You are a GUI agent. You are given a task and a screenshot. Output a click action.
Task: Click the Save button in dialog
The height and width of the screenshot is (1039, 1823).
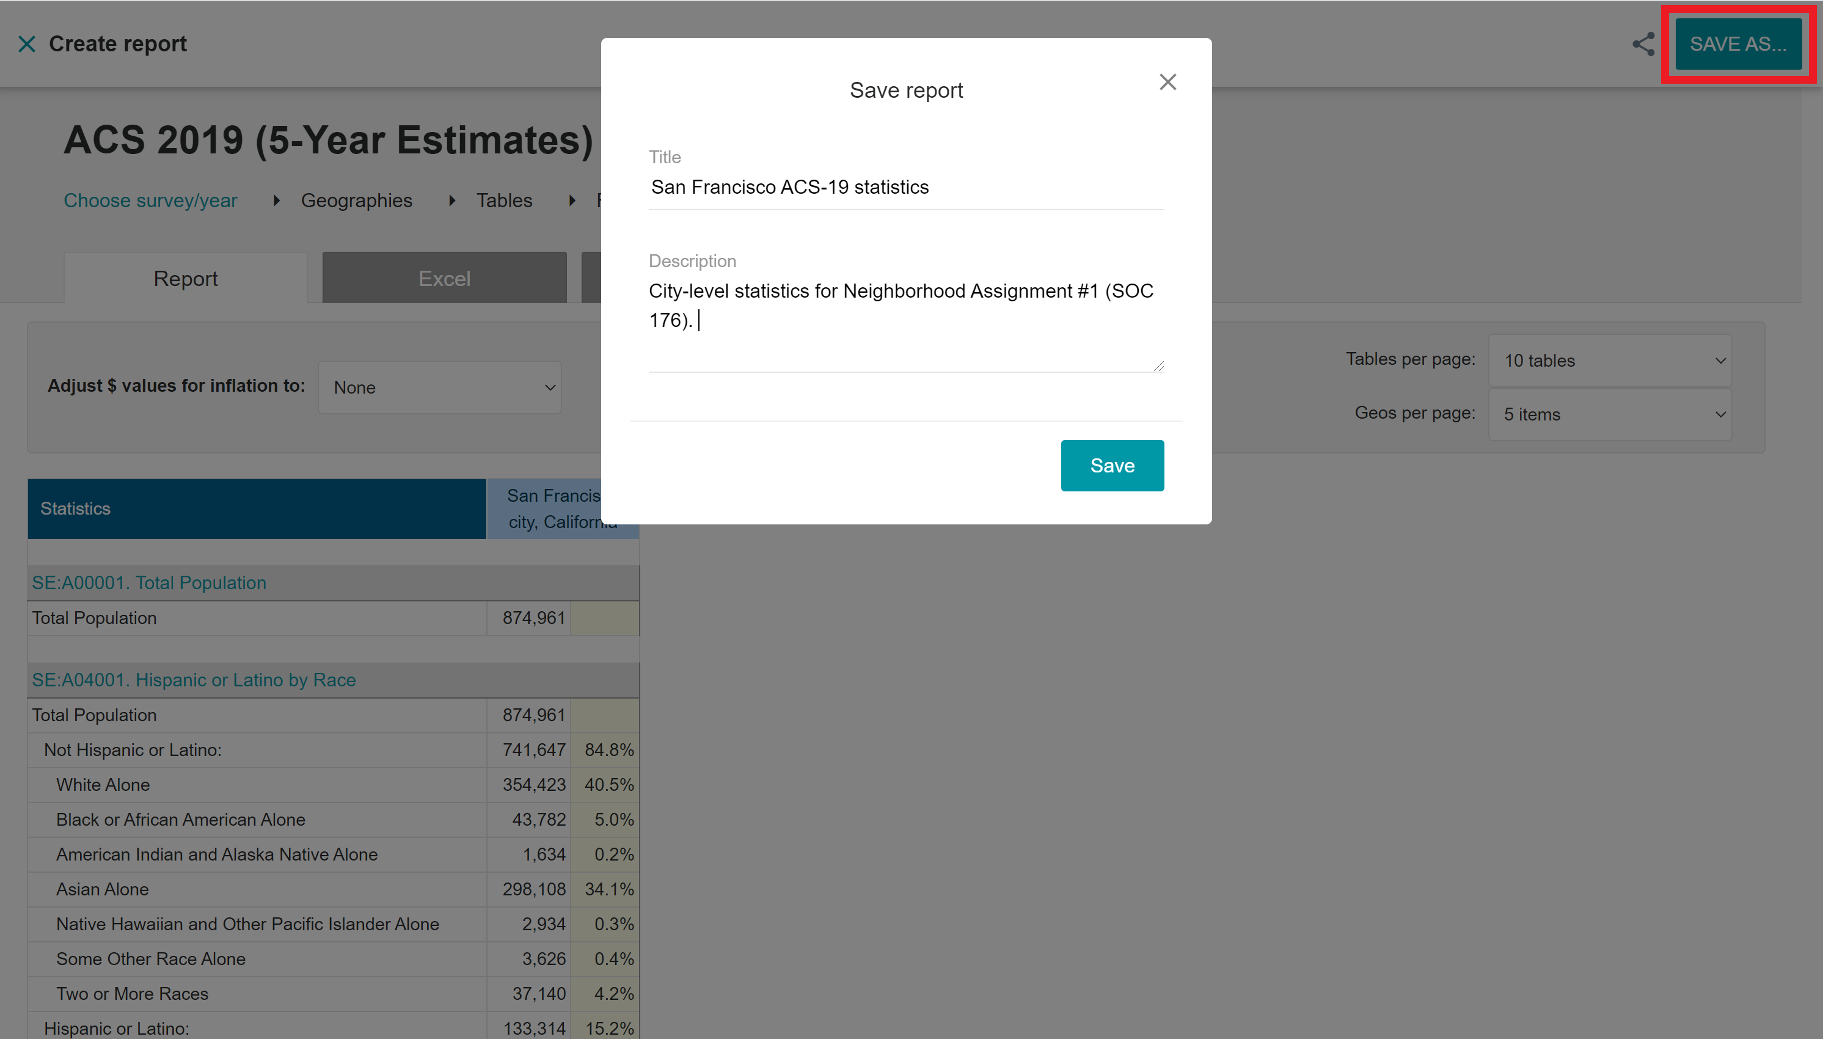click(1112, 465)
